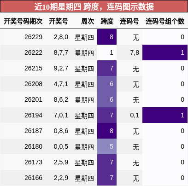The height and width of the screenshot is (186, 188).
Task: Select the "开奖号码期次" column header
Action: pos(23,21)
